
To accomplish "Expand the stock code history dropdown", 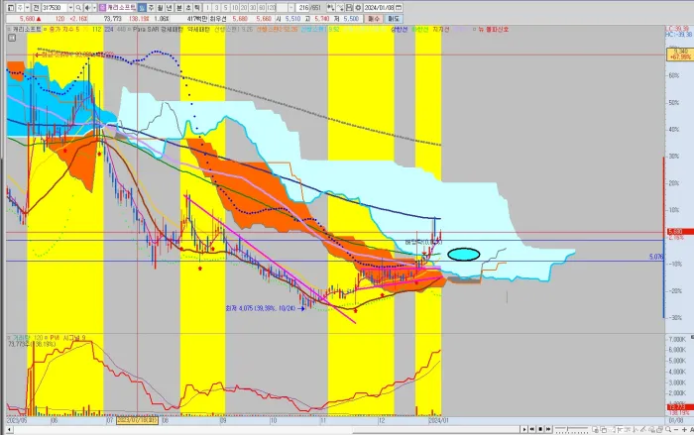I will click(x=70, y=8).
